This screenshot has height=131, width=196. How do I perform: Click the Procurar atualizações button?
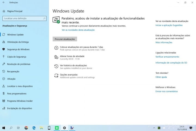click(65, 39)
